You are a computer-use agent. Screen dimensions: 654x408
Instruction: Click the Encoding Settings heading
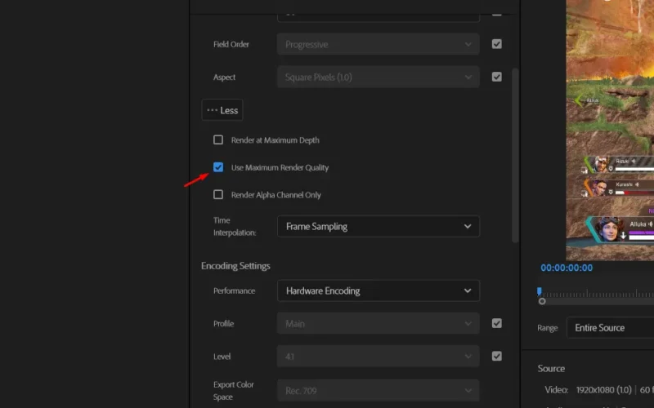(235, 266)
